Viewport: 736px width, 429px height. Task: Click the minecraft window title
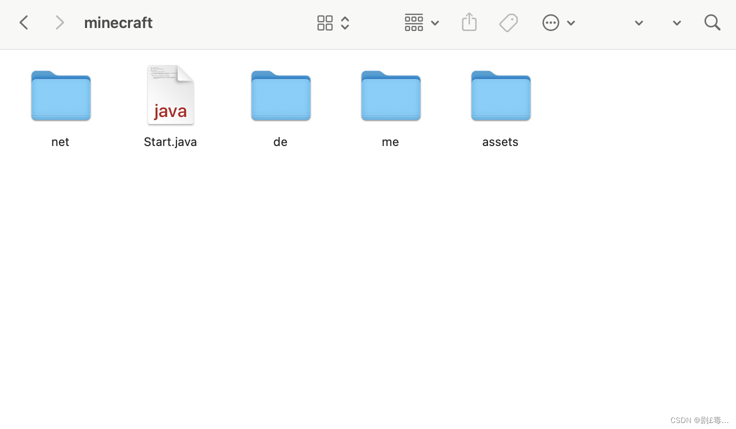pyautogui.click(x=118, y=22)
